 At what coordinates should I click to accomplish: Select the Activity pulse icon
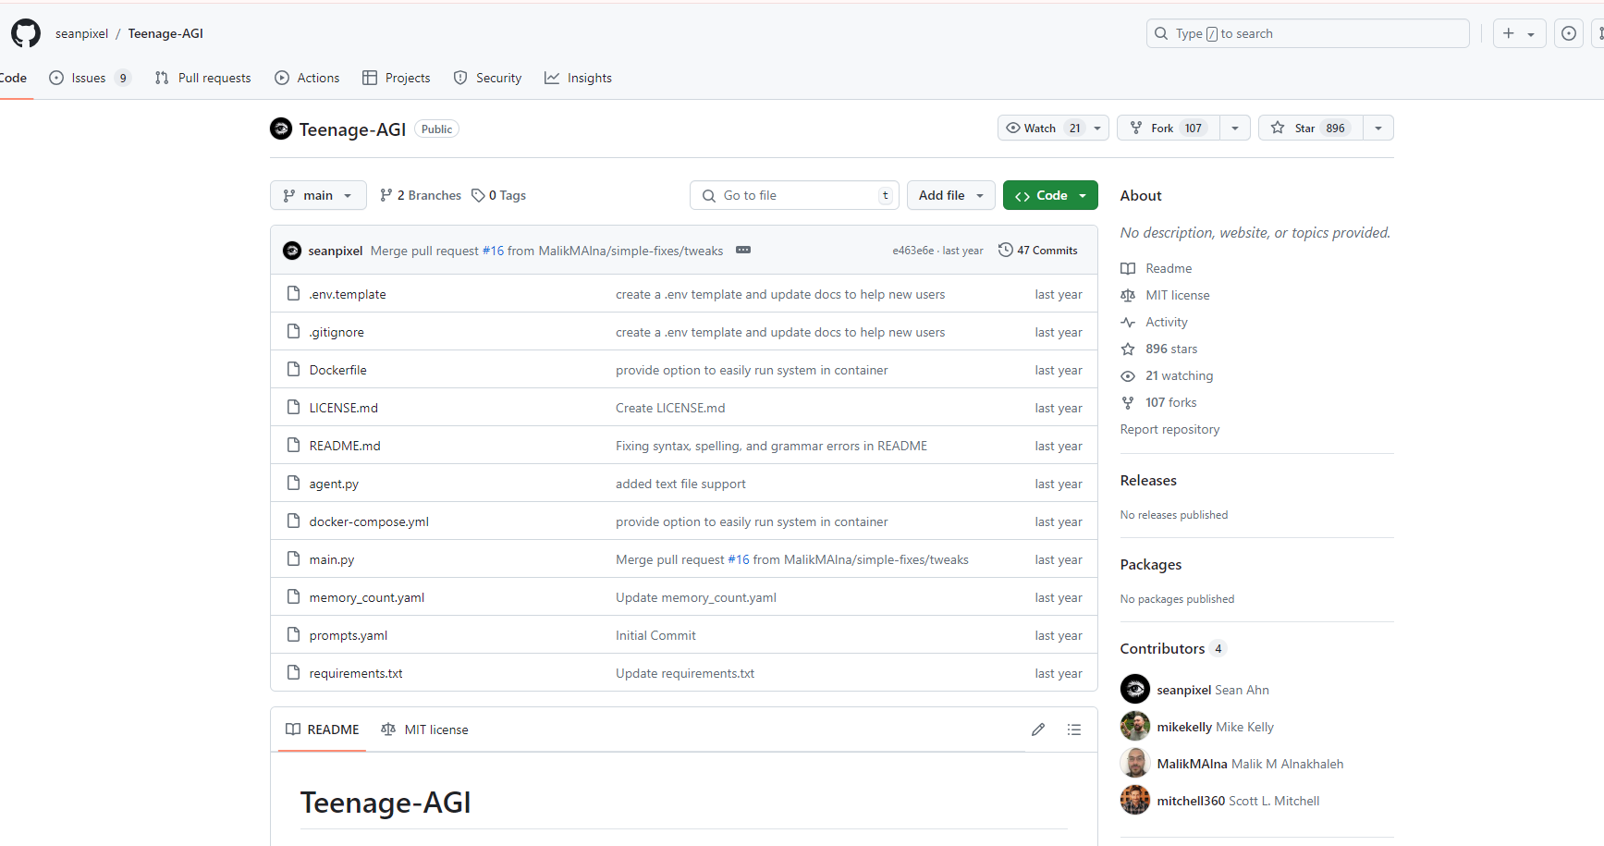click(1128, 322)
